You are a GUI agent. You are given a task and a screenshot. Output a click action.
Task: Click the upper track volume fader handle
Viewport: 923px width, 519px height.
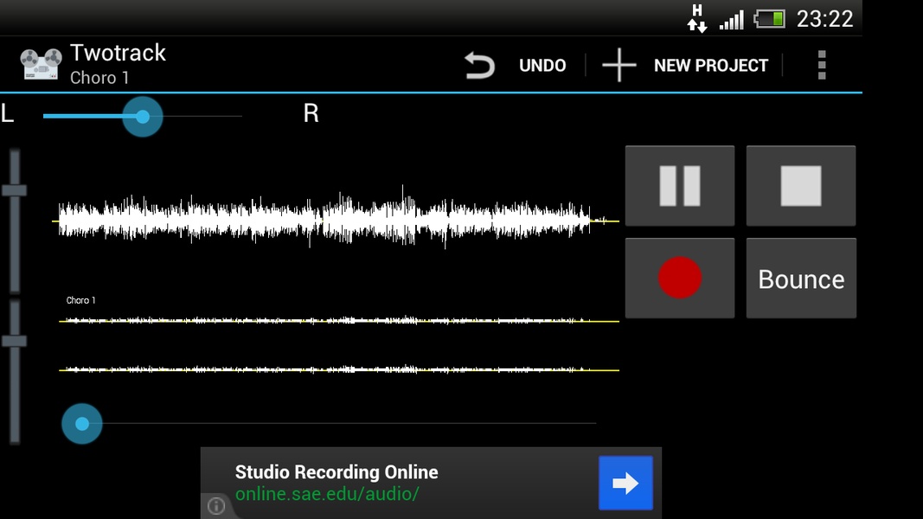click(14, 190)
